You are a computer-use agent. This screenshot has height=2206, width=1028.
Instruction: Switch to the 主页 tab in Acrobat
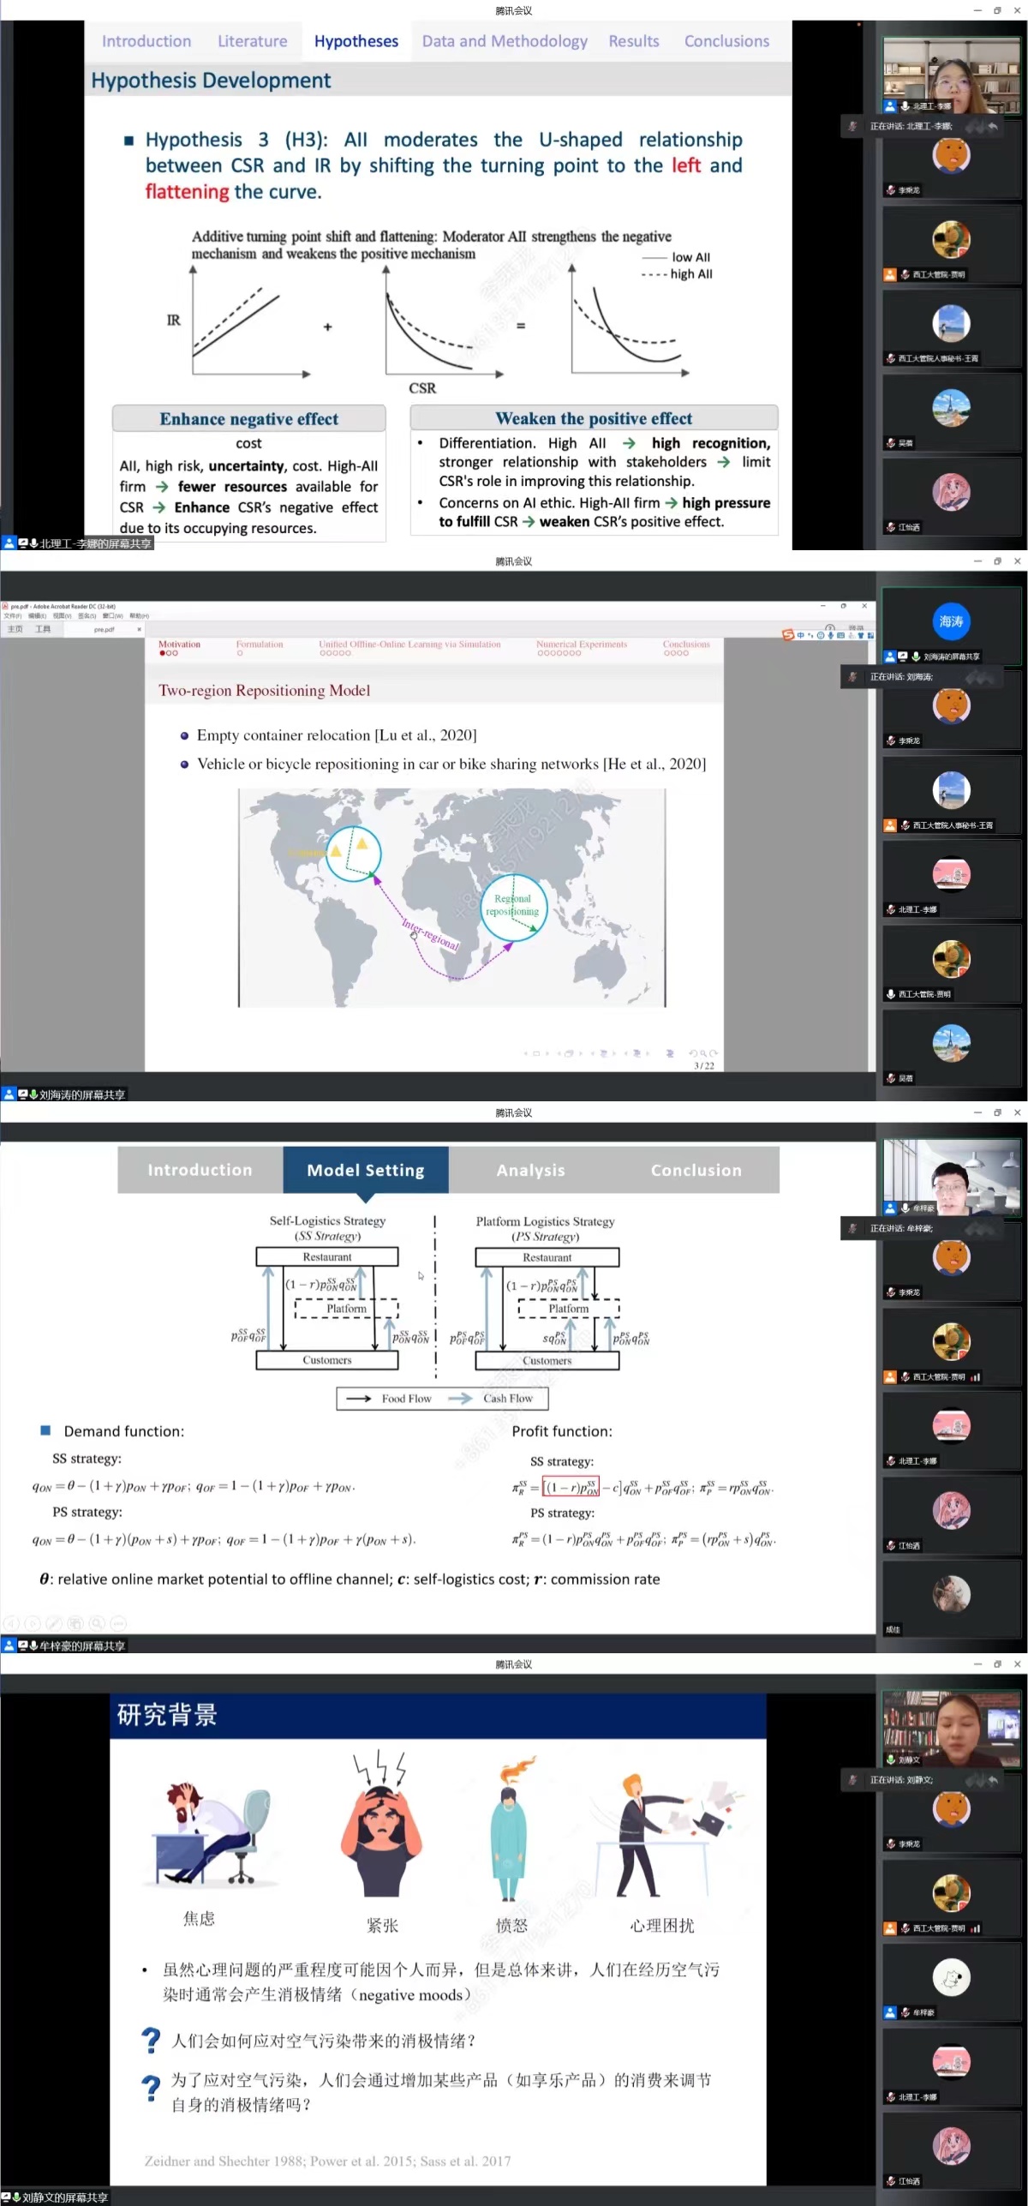point(15,629)
